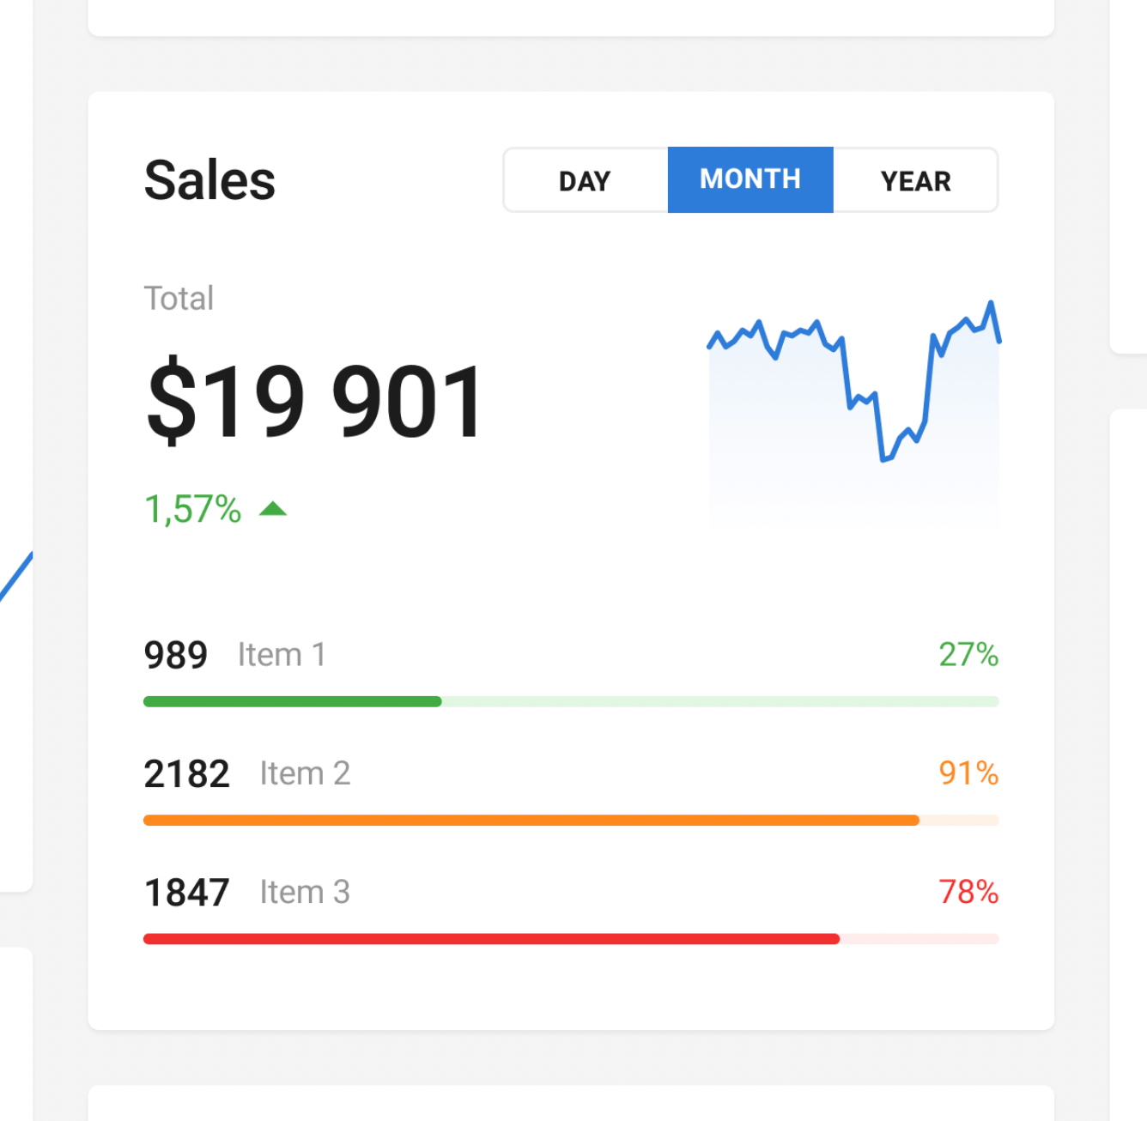This screenshot has width=1147, height=1121.
Task: Click the Item 1 label
Action: click(x=282, y=655)
